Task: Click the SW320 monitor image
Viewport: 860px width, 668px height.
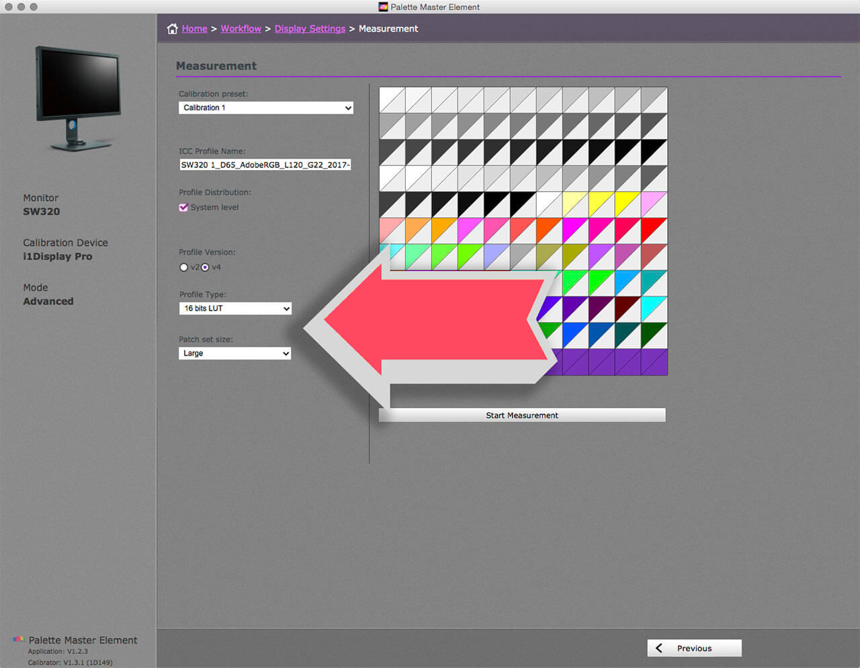Action: point(78,98)
